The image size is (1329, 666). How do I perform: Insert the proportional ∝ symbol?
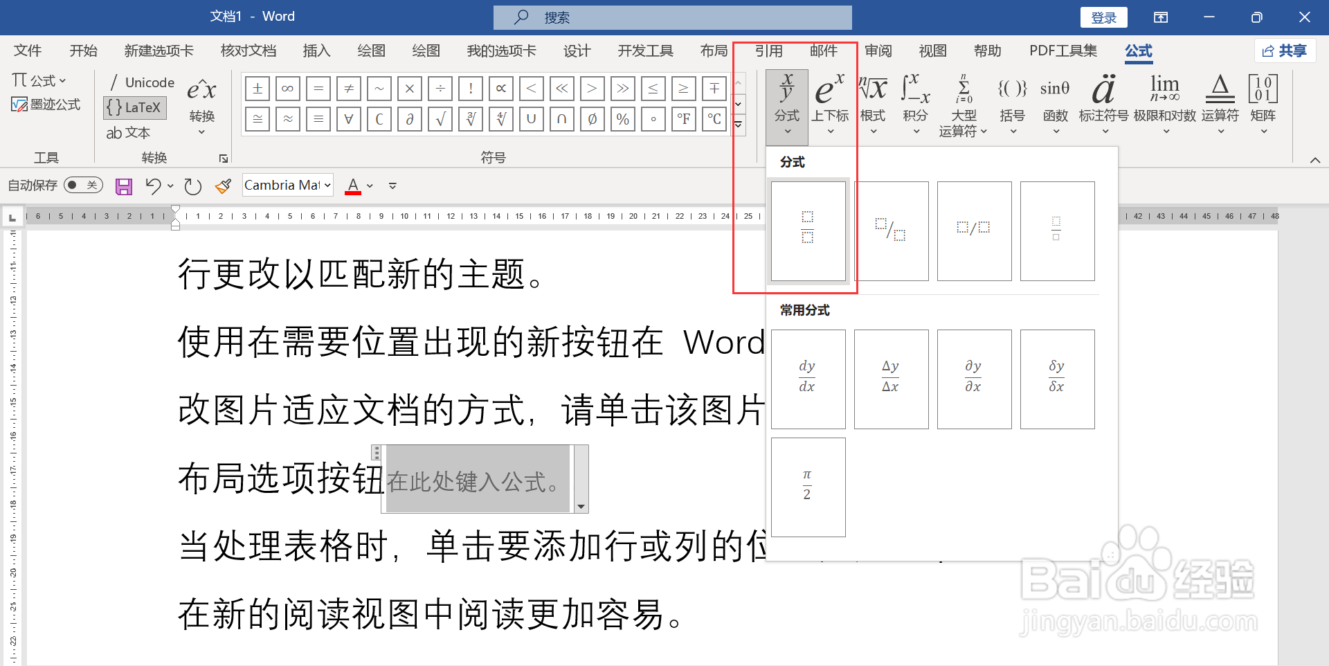pyautogui.click(x=501, y=89)
